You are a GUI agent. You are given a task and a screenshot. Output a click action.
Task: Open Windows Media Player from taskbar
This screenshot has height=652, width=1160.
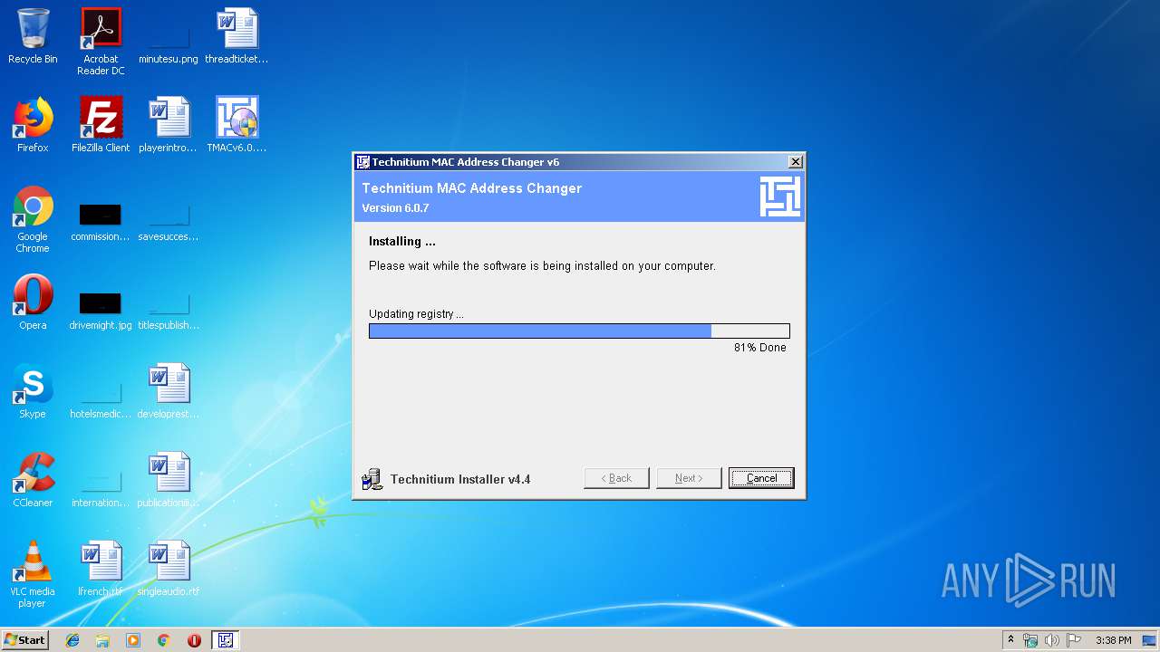click(x=133, y=640)
